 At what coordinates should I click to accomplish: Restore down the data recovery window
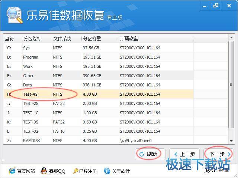(x=216, y=6)
